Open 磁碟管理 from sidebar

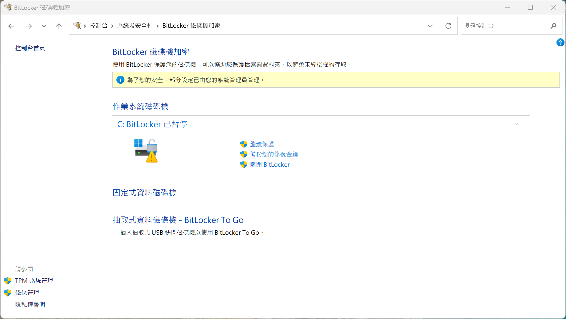tap(27, 293)
